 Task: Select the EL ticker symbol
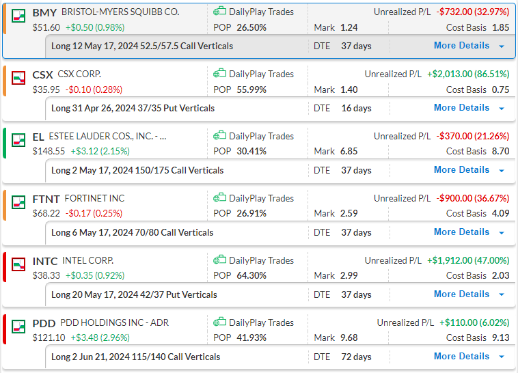click(x=38, y=137)
